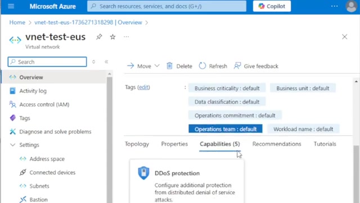Image resolution: width=360 pixels, height=203 pixels.
Task: Click the virtual network resource icon
Action: tap(15, 40)
